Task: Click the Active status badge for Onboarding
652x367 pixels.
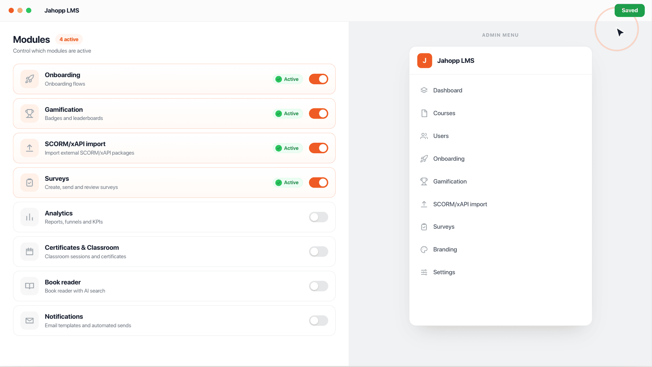Action: 287,79
